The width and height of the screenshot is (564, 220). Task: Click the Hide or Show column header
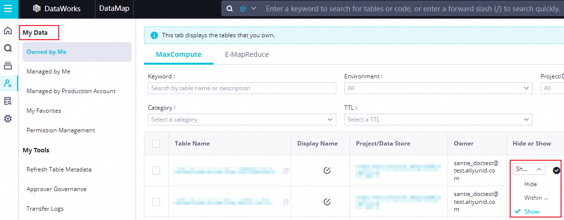click(x=532, y=144)
